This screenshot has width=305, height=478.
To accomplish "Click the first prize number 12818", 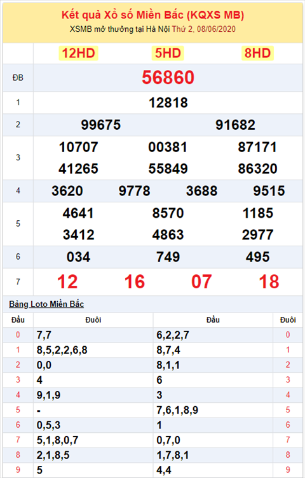I will pyautogui.click(x=168, y=102).
